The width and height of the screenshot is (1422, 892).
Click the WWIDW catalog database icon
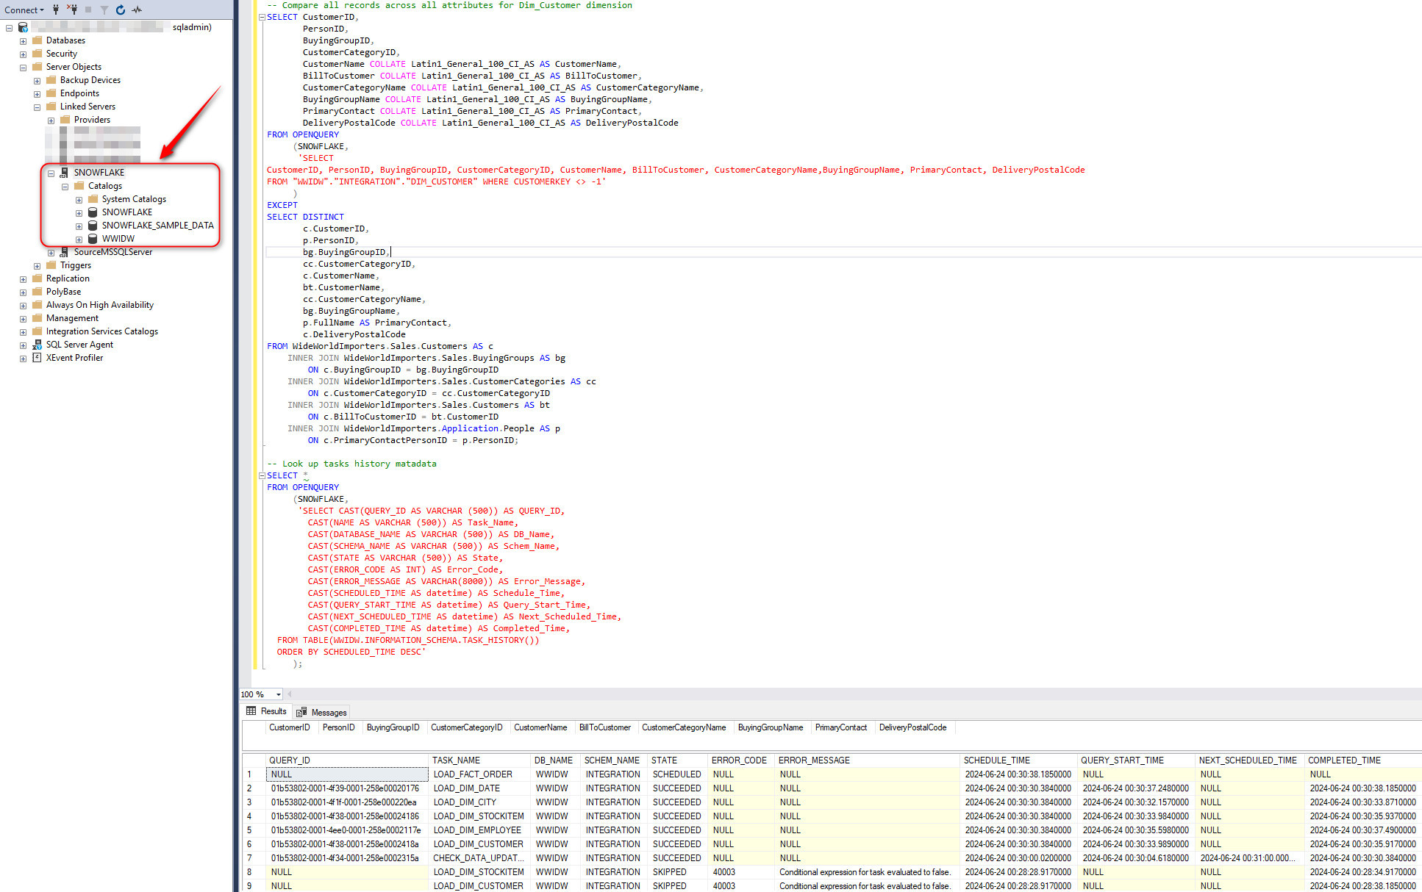point(93,239)
